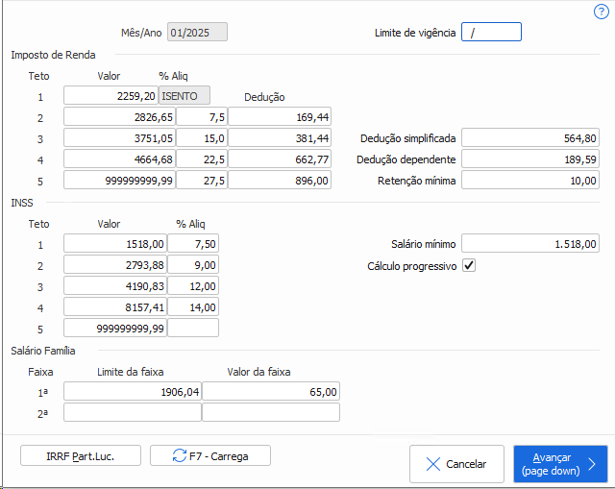Click empty INSS teto 5 aliquota field
Screen dimensions: 615x489
pyautogui.click(x=193, y=329)
